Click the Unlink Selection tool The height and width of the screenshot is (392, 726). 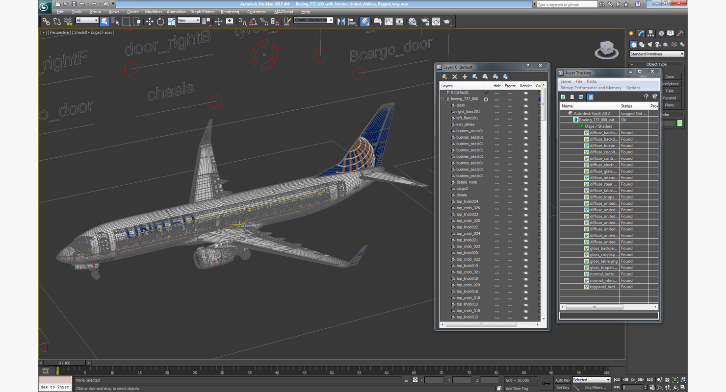coord(57,22)
